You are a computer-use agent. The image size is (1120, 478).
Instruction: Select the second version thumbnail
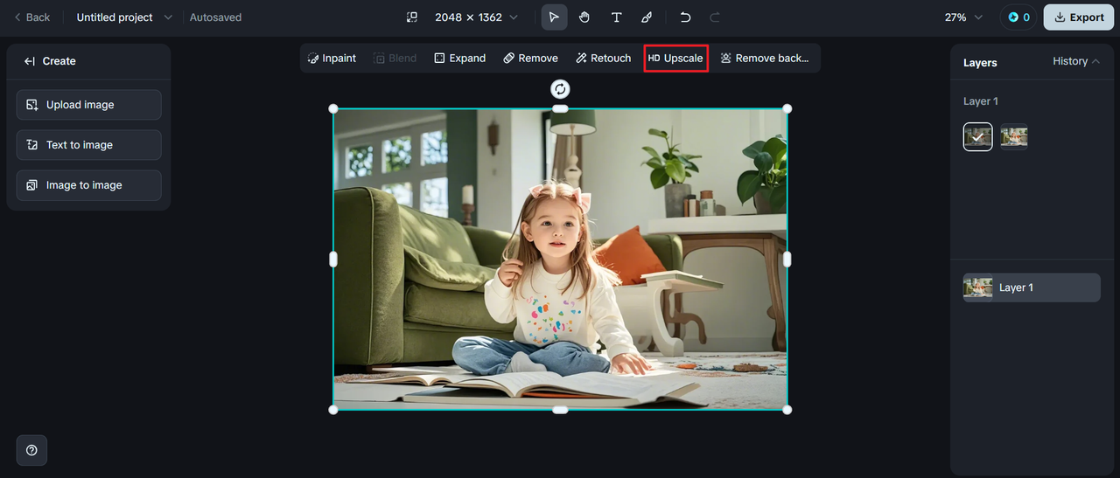(x=1014, y=136)
